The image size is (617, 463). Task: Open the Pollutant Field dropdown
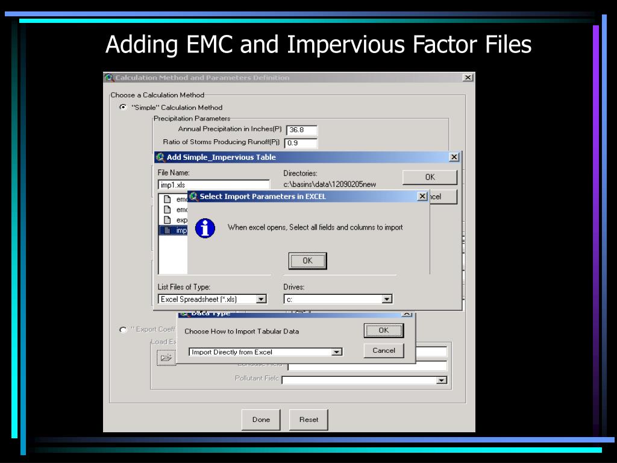(442, 380)
